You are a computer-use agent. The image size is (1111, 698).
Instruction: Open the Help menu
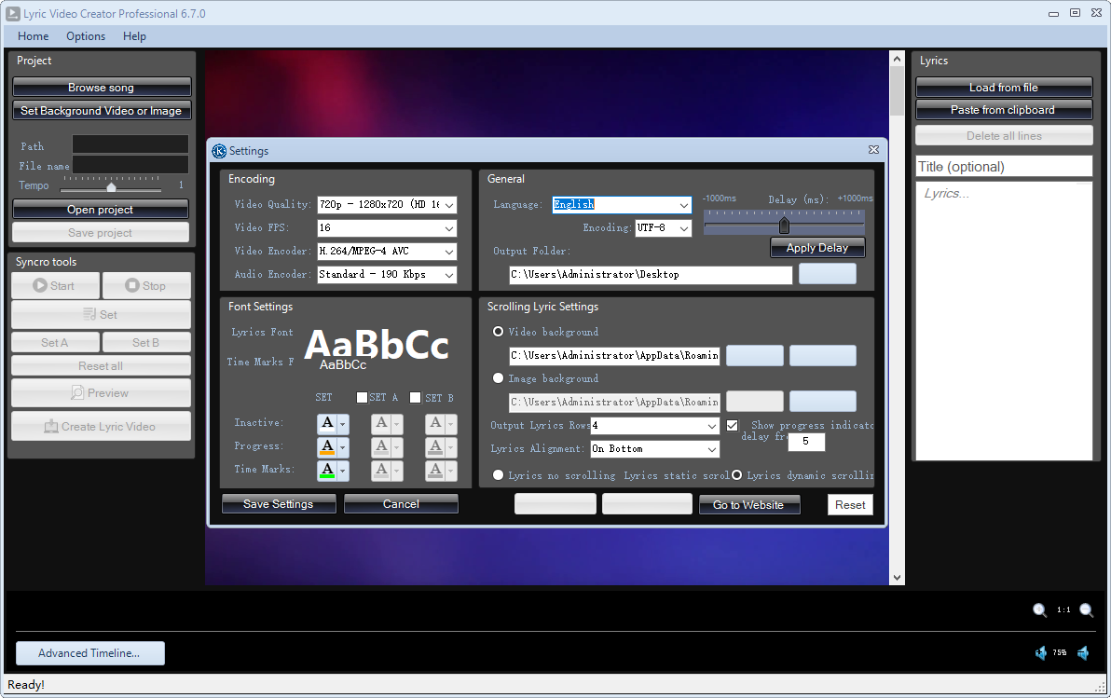coord(134,36)
